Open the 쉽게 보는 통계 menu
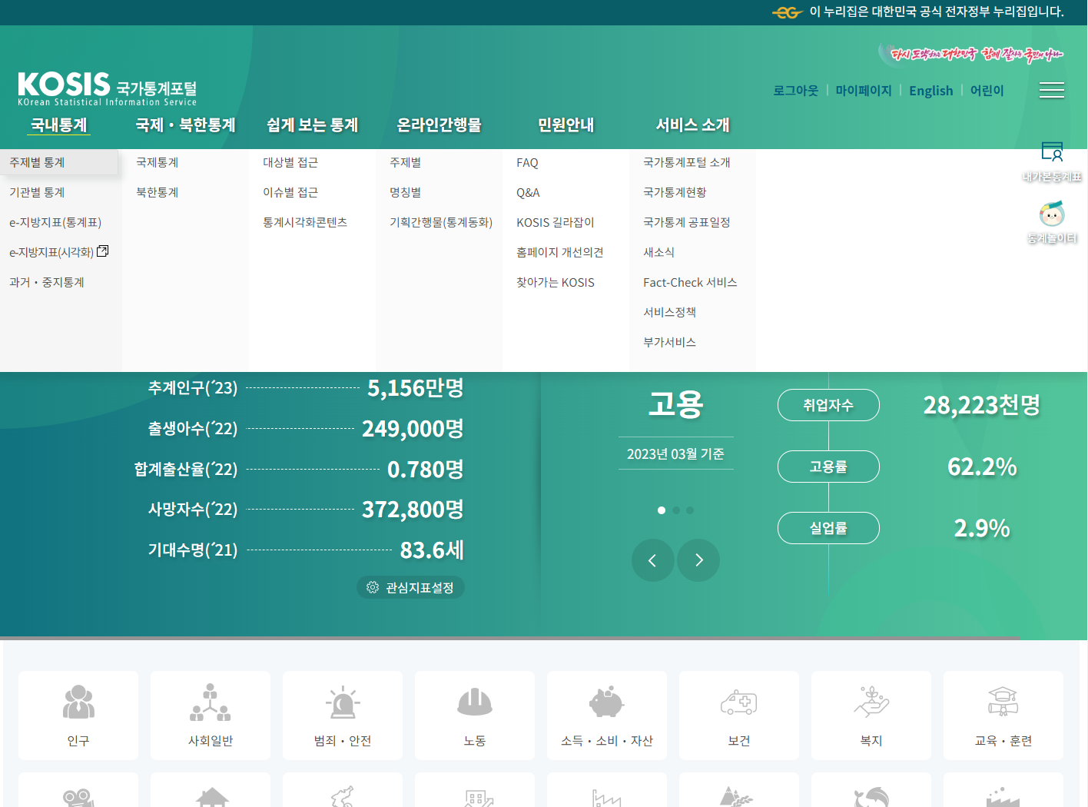Screen dimensions: 1088x807 (x=313, y=125)
